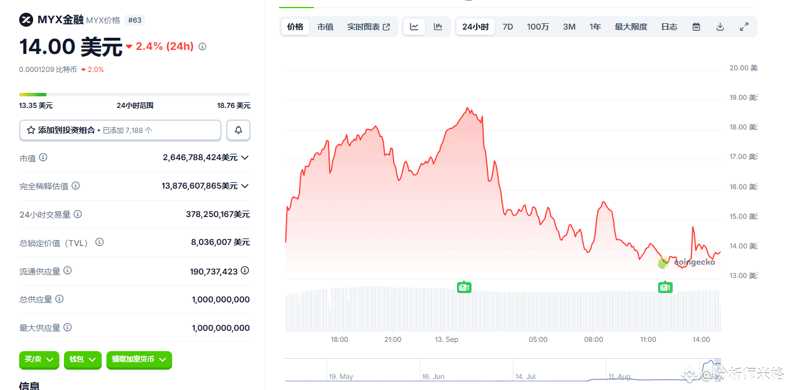Open info icon beside 24小时交易量

coord(77,214)
